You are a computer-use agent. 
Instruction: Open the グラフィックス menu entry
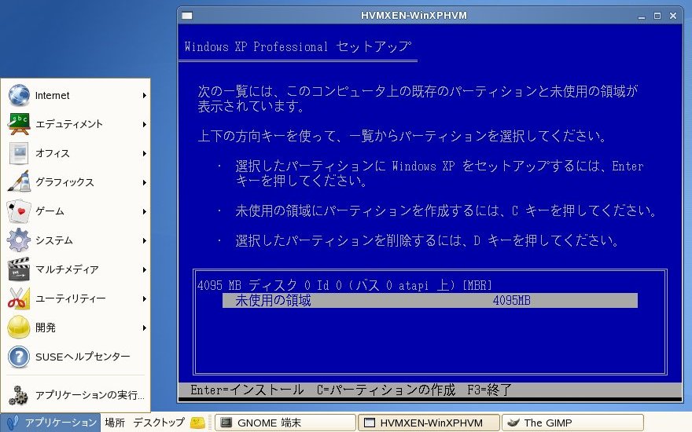(75, 182)
